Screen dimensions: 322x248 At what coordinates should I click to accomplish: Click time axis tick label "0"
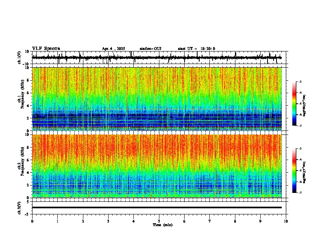[32, 221]
